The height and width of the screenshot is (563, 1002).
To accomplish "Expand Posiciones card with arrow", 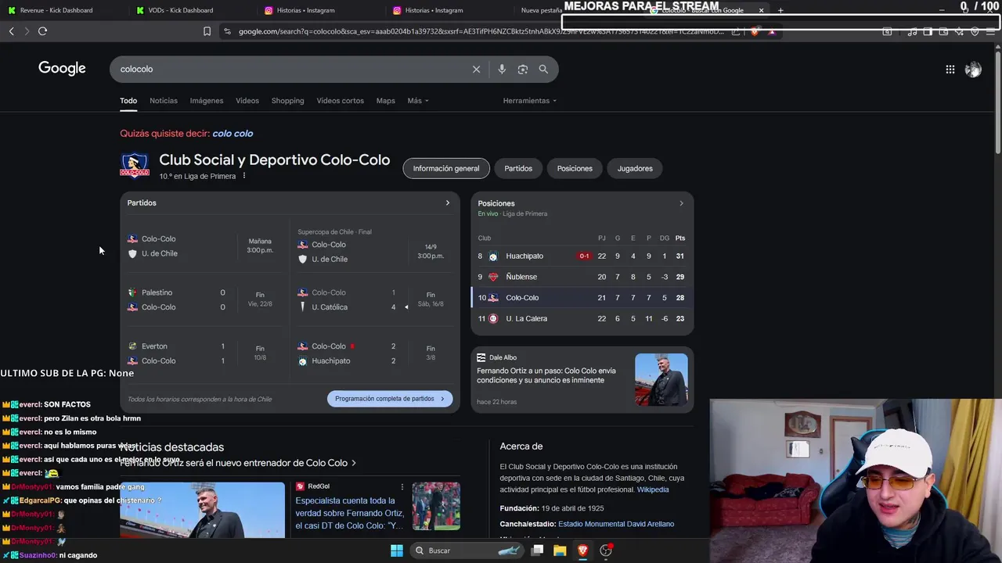I will point(681,203).
